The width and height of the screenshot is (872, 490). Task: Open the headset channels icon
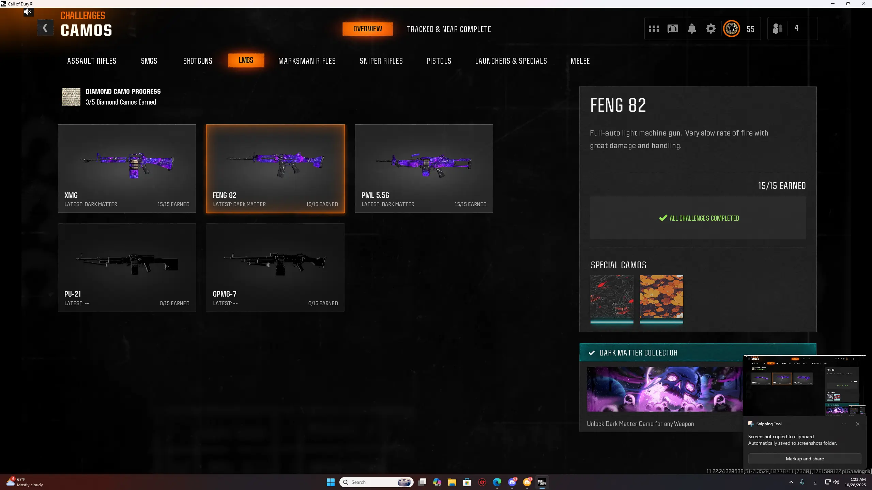click(x=672, y=29)
